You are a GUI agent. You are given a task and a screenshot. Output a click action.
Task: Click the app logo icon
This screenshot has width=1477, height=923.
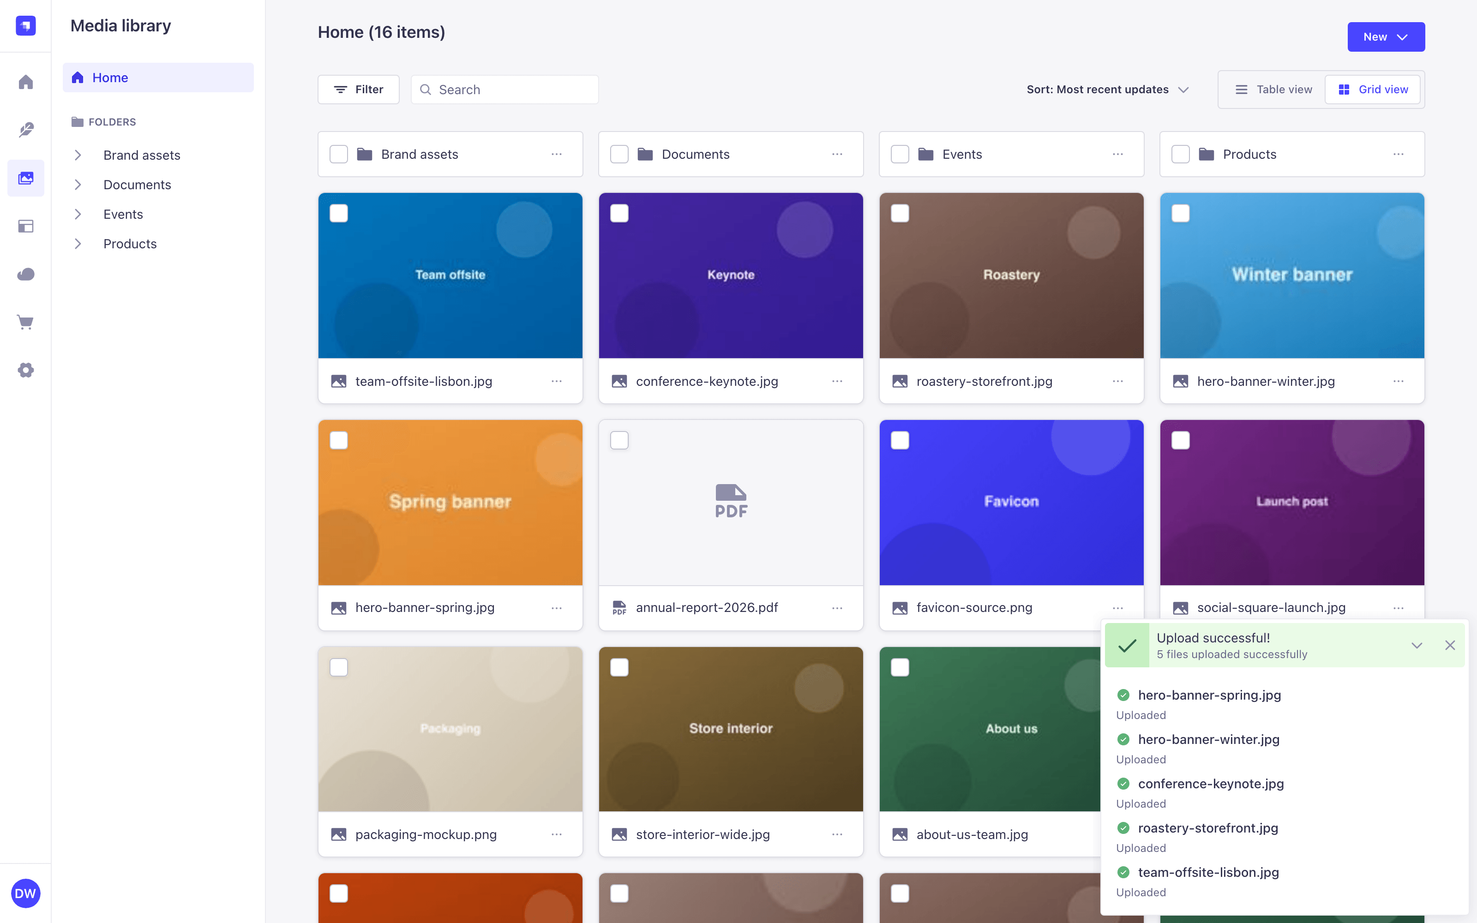26,26
